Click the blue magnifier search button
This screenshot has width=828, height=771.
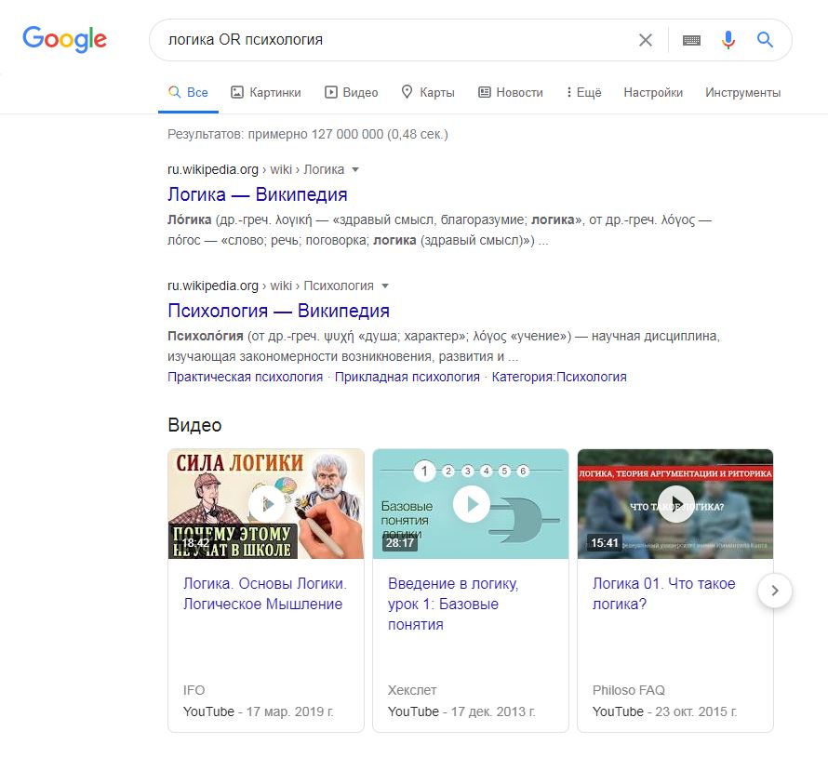[765, 40]
